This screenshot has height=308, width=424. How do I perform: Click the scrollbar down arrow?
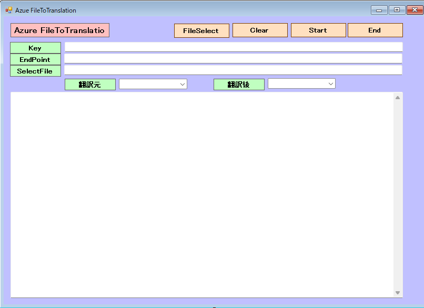398,293
